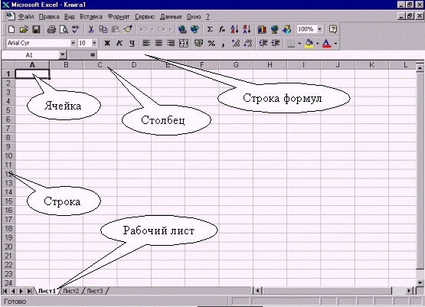Open the Формат menu
Viewport: 425px width, 307px height.
tap(119, 17)
